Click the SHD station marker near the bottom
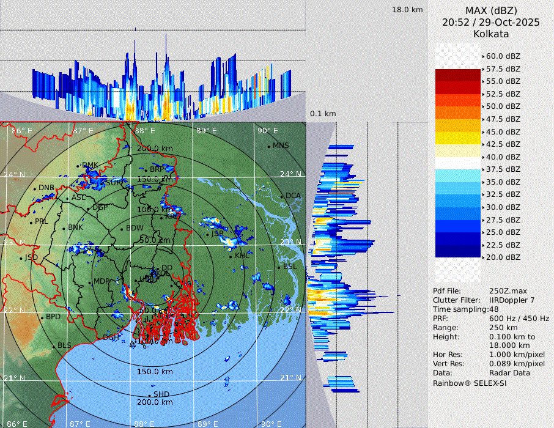Viewport: 554px width, 428px height. [x=150, y=395]
